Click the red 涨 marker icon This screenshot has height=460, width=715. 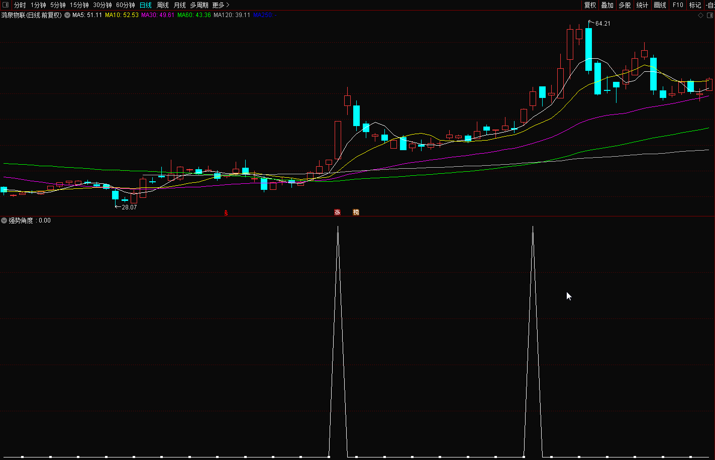(x=337, y=212)
